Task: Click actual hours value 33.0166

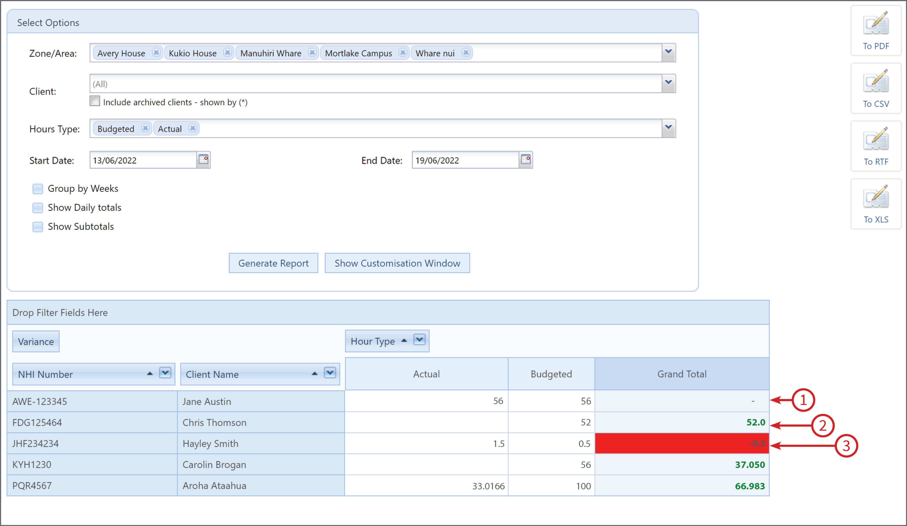Action: [x=488, y=486]
